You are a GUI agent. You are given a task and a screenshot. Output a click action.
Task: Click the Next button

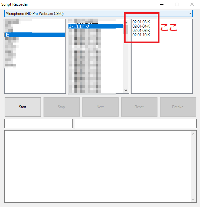tap(100, 107)
